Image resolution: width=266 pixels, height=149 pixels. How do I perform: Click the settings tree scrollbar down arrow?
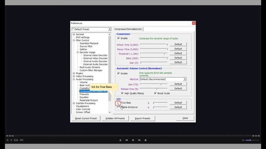(110, 112)
